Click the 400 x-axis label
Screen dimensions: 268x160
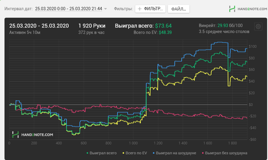(x=59, y=143)
